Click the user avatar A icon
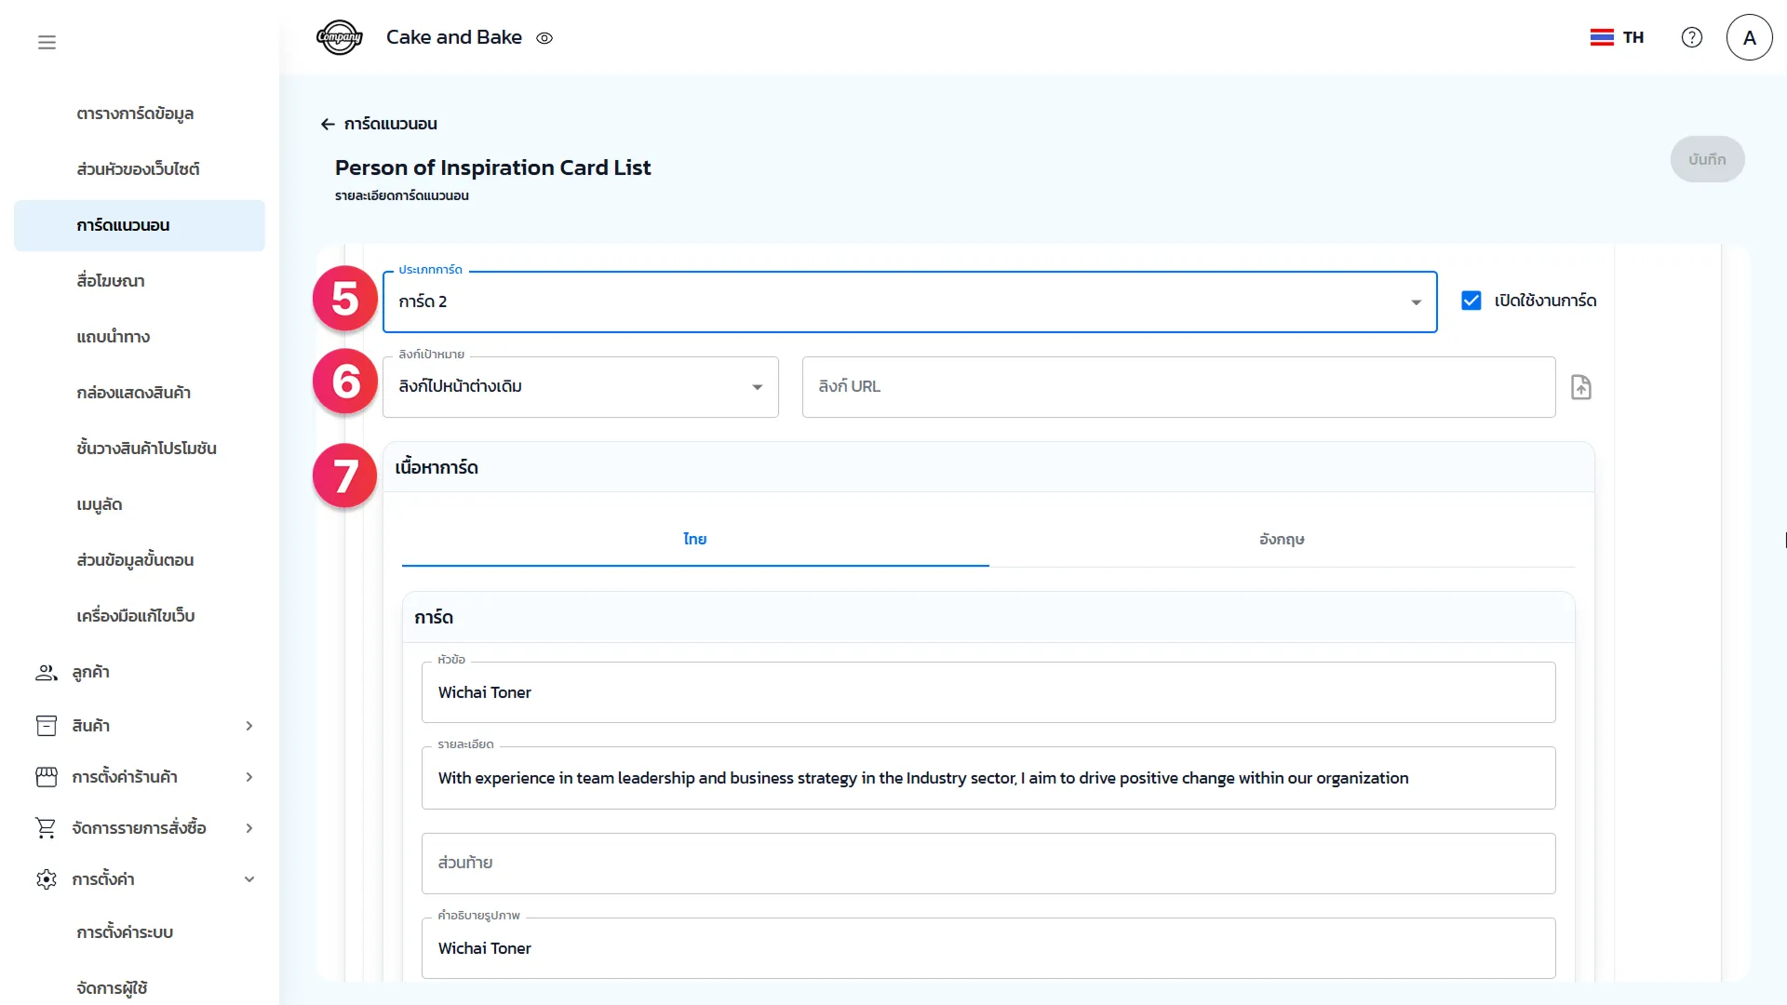The width and height of the screenshot is (1787, 1005). pyautogui.click(x=1749, y=37)
